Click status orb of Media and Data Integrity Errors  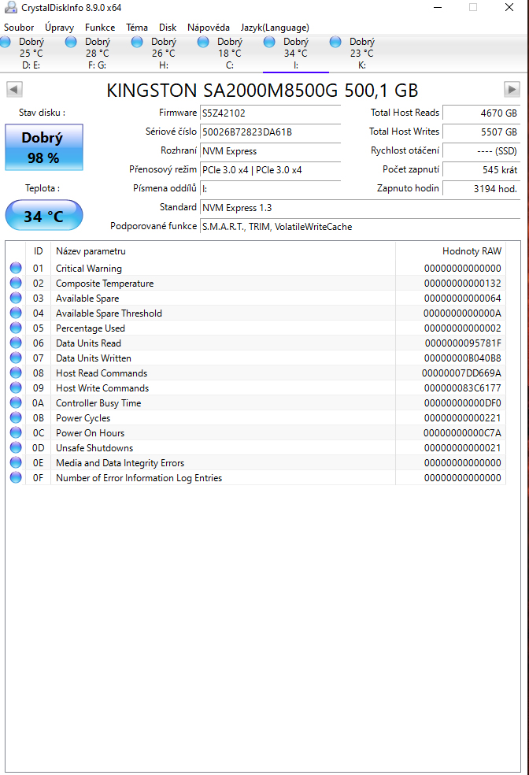[16, 462]
